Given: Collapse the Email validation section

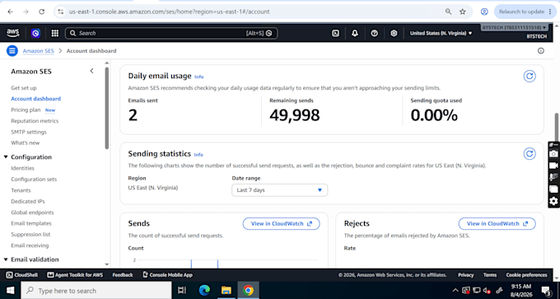Looking at the screenshot, I should [x=6, y=259].
